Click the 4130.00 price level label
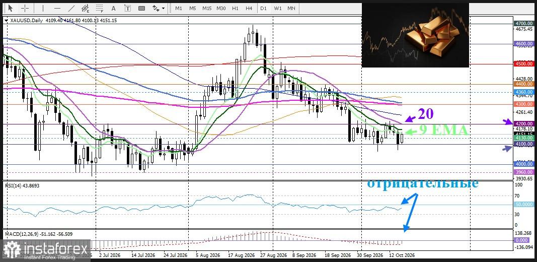 [524, 138]
